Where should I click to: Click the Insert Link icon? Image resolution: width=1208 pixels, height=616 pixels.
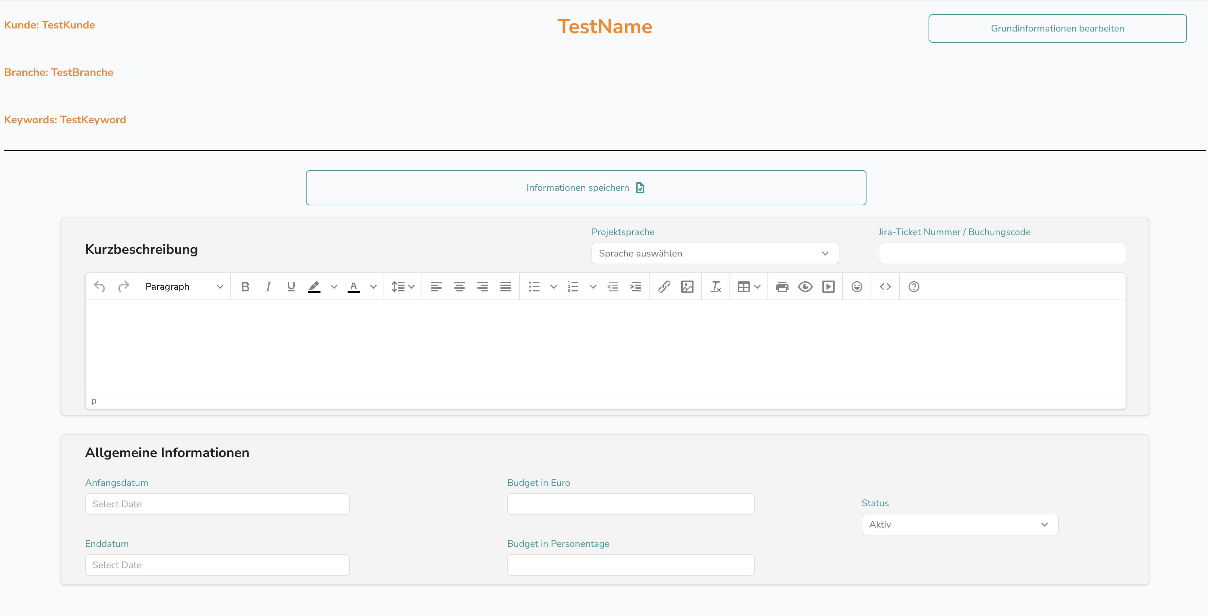click(x=664, y=286)
